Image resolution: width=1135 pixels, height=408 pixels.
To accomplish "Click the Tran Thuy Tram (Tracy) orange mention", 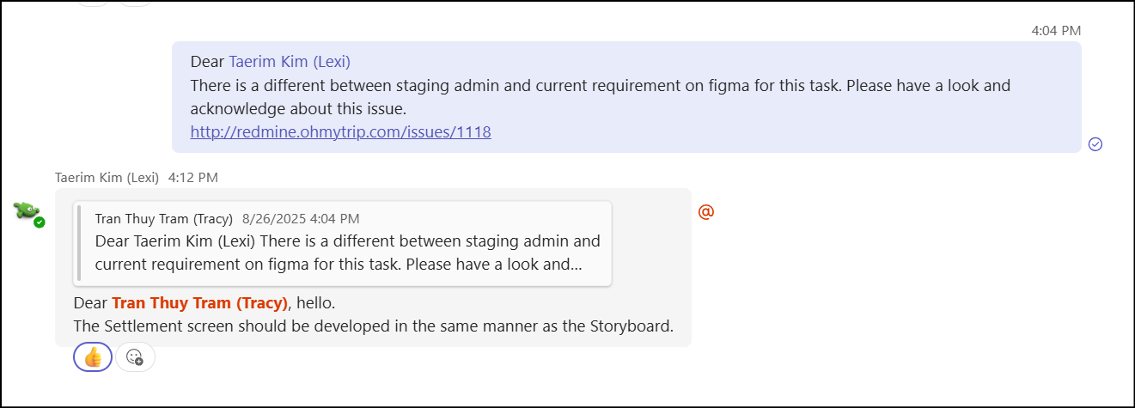I will [199, 303].
